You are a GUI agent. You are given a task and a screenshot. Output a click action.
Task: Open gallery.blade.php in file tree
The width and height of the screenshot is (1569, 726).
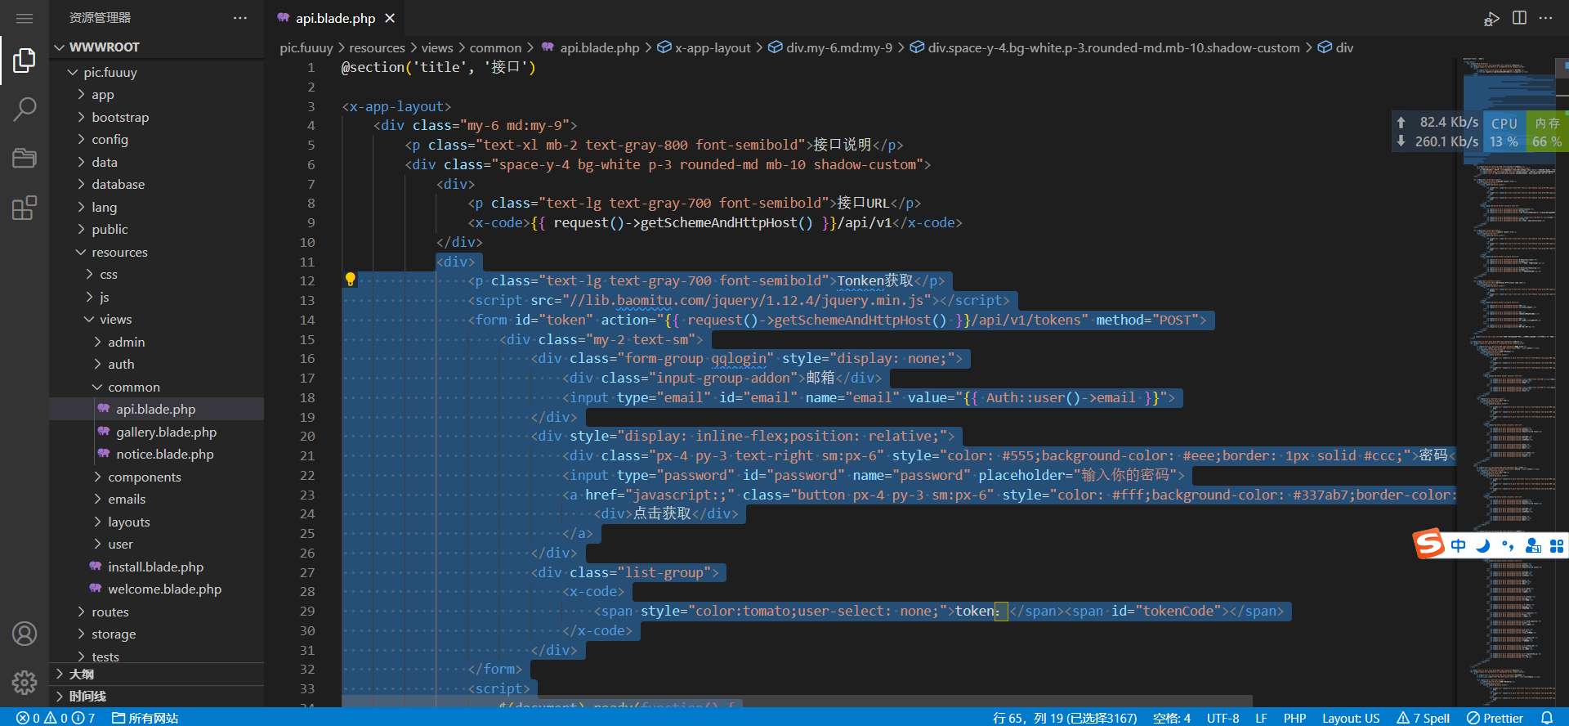point(166,432)
